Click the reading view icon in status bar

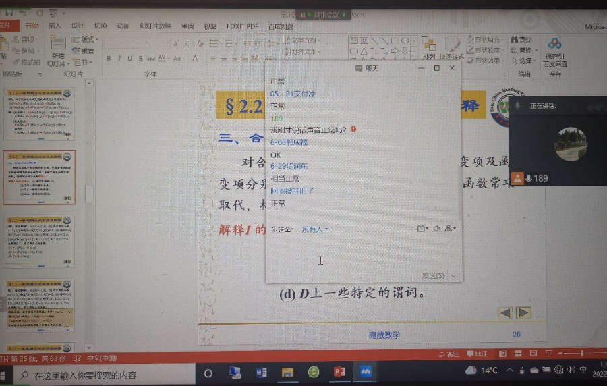[533, 354]
